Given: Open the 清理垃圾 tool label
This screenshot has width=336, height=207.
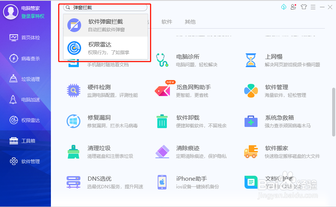Looking at the screenshot, I should coord(99,148).
